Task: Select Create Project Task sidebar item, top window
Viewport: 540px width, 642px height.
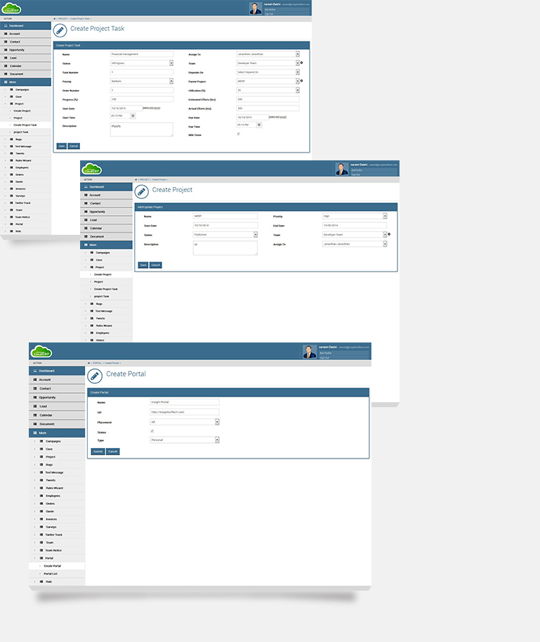Action: (x=25, y=125)
